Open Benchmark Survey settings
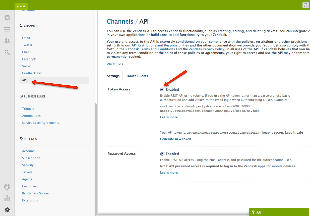The height and width of the screenshot is (216, 310). coord(35,193)
